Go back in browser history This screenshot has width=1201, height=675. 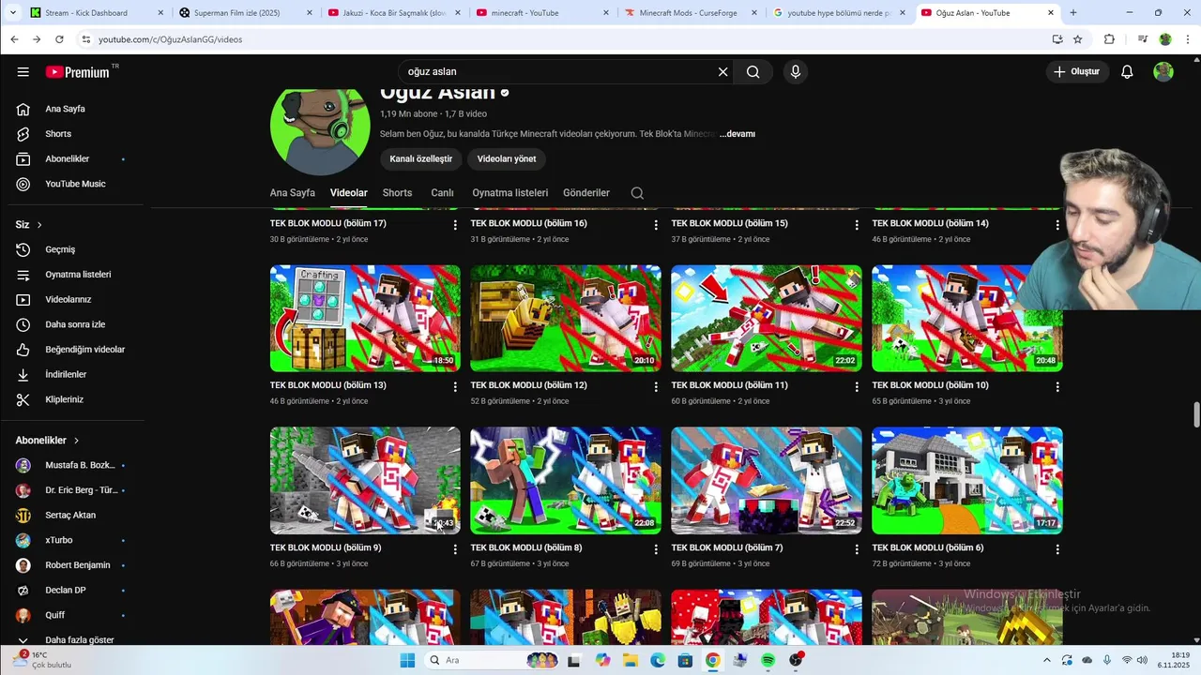[x=14, y=39]
